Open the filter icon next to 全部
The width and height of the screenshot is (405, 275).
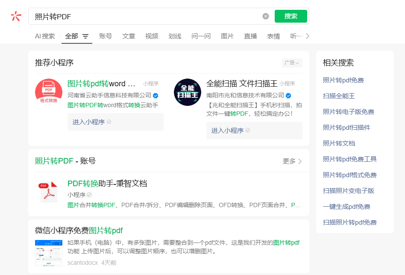[x=85, y=36]
